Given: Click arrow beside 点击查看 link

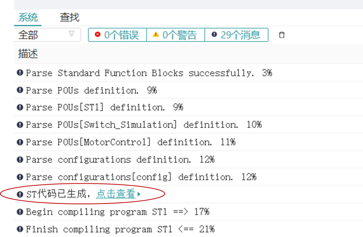Looking at the screenshot, I should pyautogui.click(x=139, y=194).
